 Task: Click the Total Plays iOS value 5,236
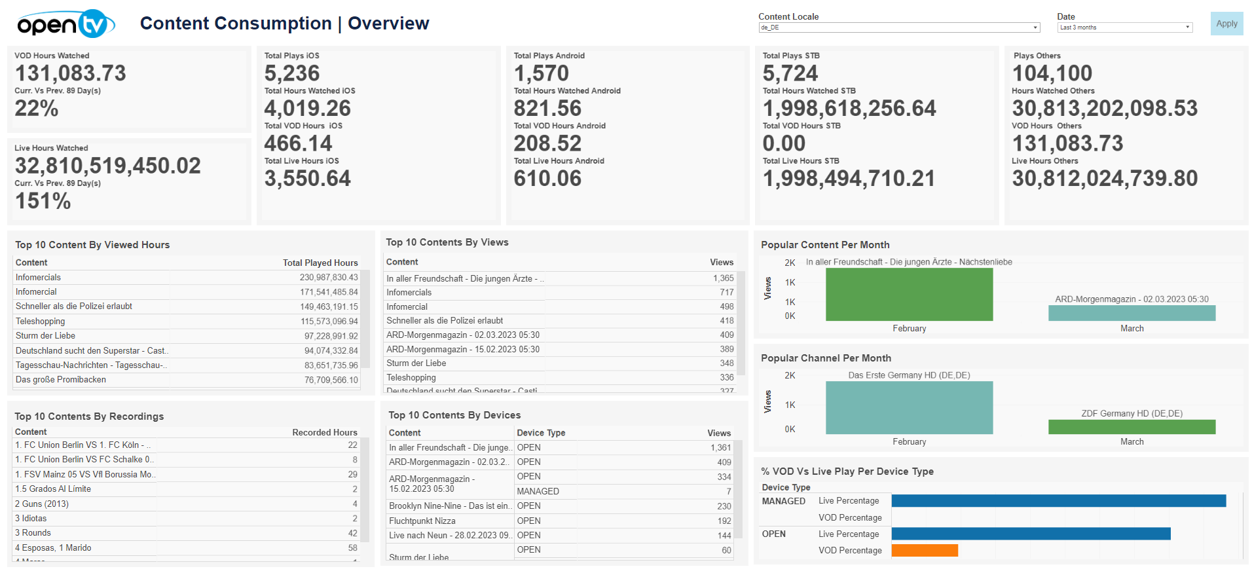tap(292, 73)
